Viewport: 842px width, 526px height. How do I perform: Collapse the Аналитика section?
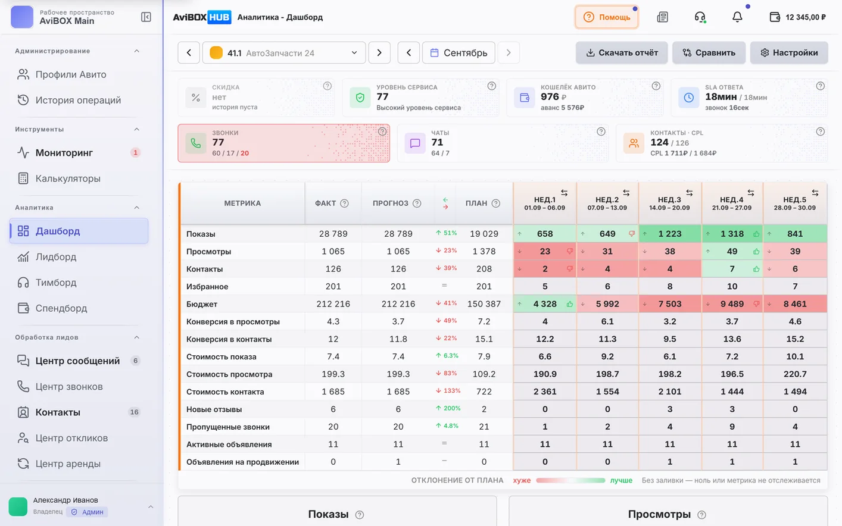point(137,208)
